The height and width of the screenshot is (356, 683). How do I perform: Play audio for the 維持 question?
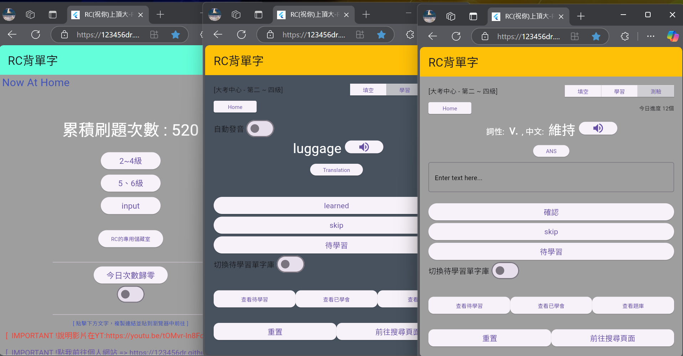coord(598,128)
